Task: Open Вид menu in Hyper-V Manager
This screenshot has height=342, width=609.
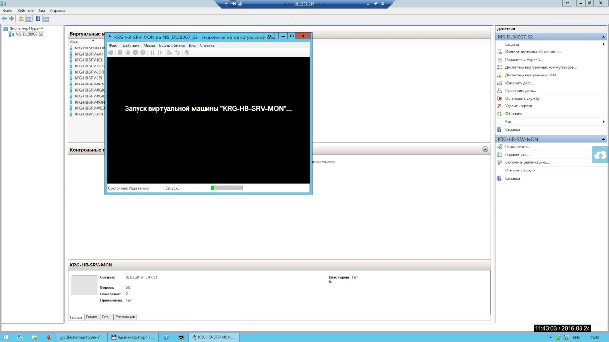Action: 42,10
